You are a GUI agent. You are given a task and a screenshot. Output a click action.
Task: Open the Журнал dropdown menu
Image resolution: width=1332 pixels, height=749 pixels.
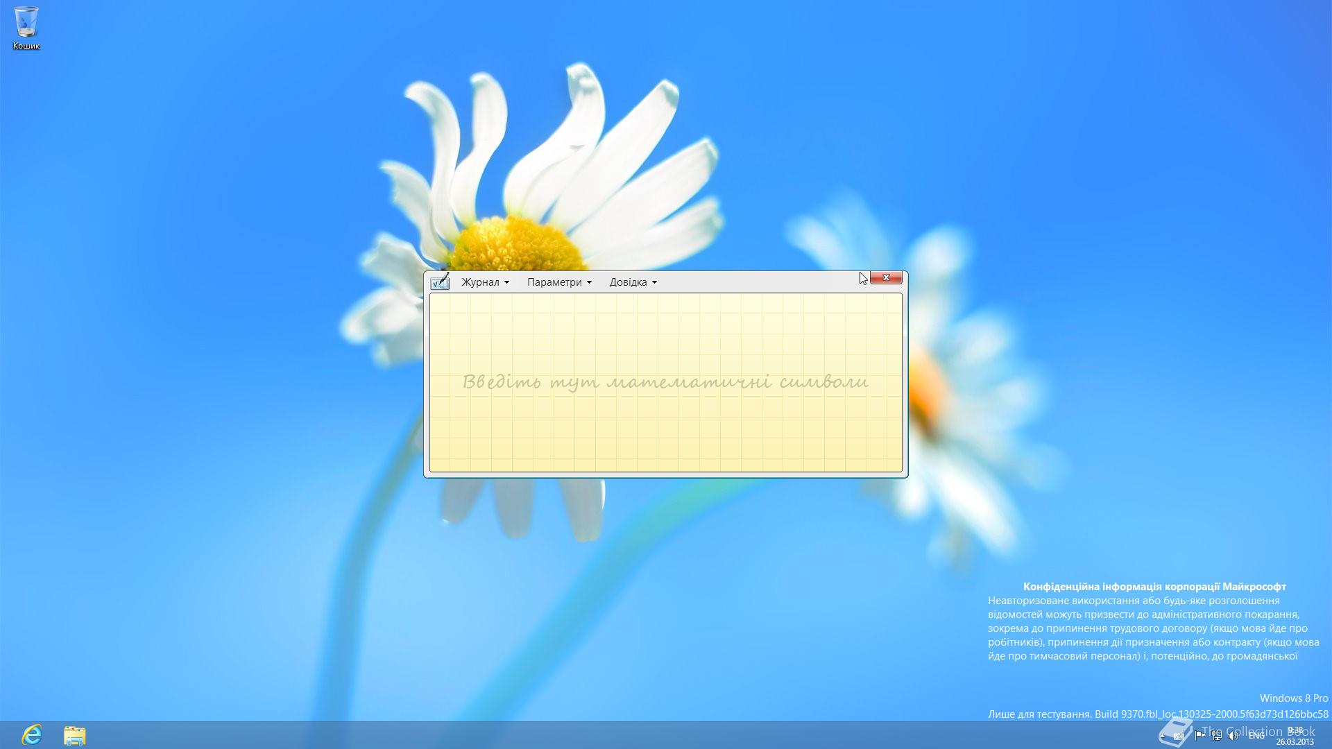(486, 282)
